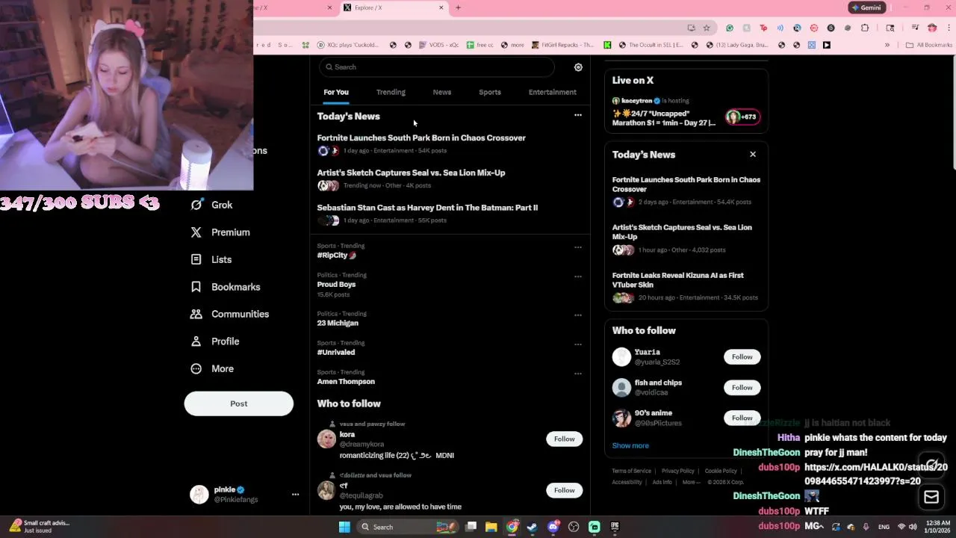This screenshot has width=956, height=538.
Task: Click the Profile person icon
Action: (196, 341)
